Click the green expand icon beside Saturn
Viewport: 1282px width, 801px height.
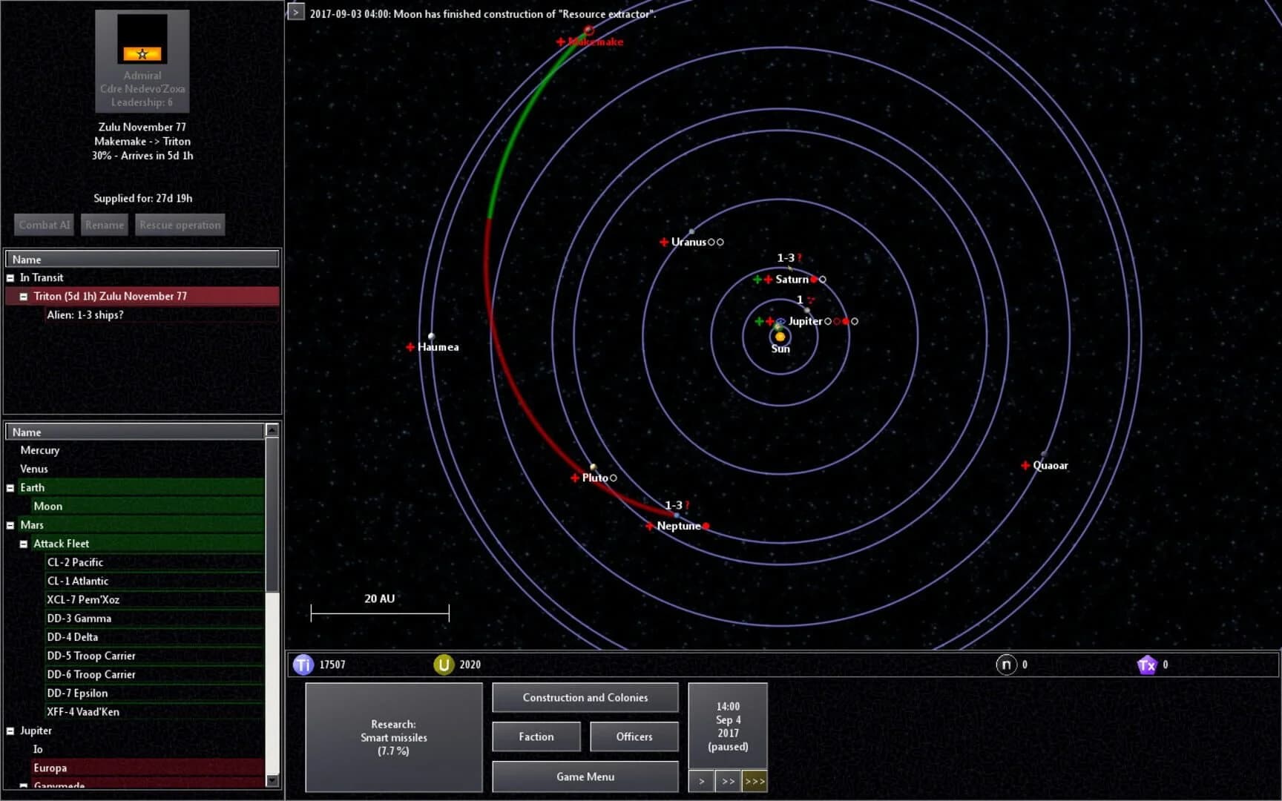757,280
